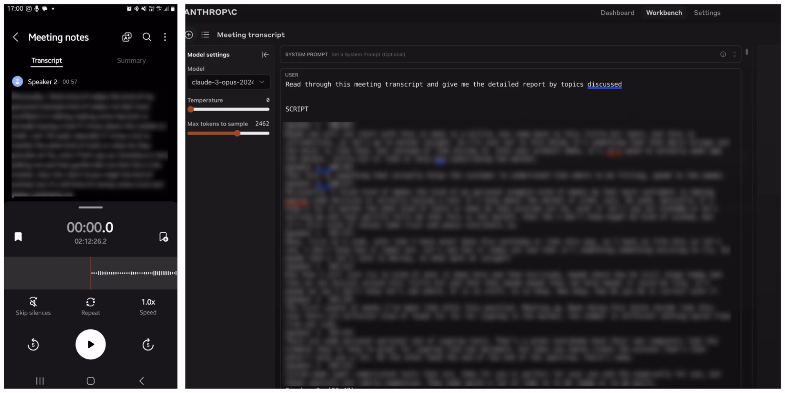Navigate to Settings in the Workbench header
This screenshot has width=785, height=393.
click(x=707, y=13)
